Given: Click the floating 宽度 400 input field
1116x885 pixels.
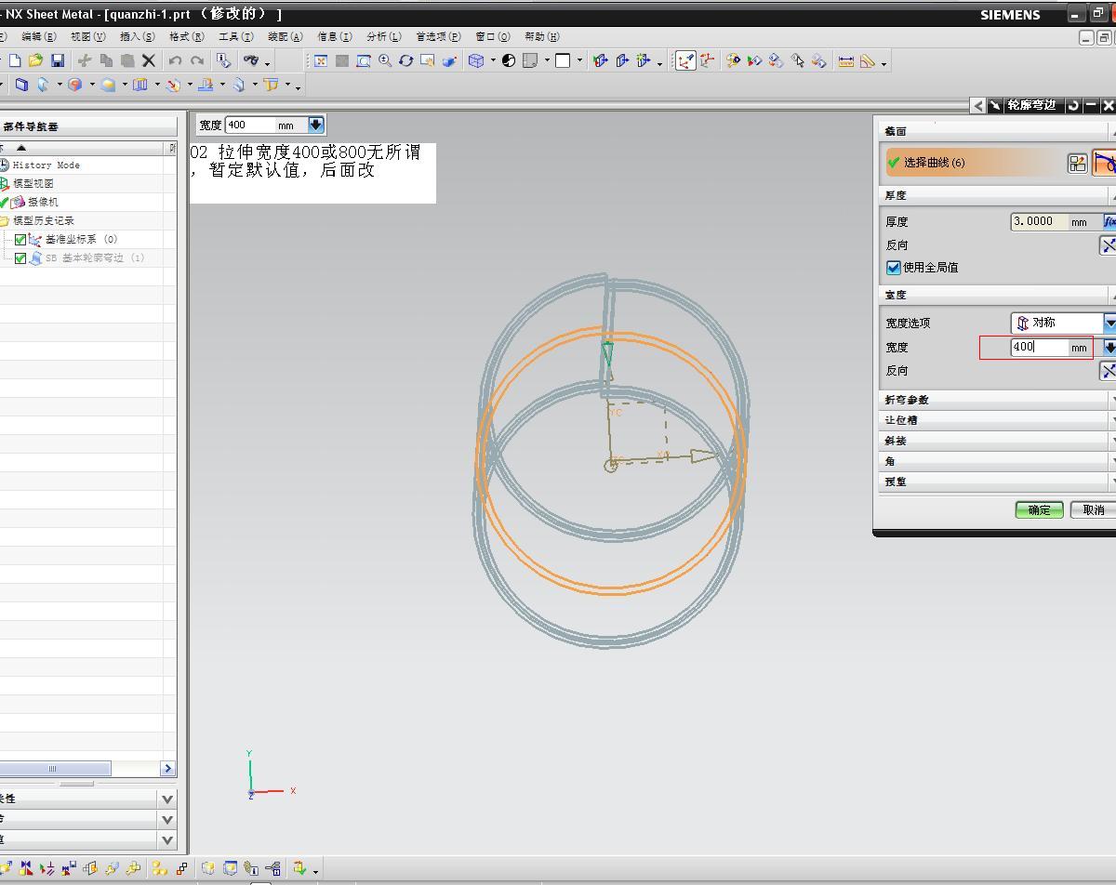Looking at the screenshot, I should click(249, 125).
